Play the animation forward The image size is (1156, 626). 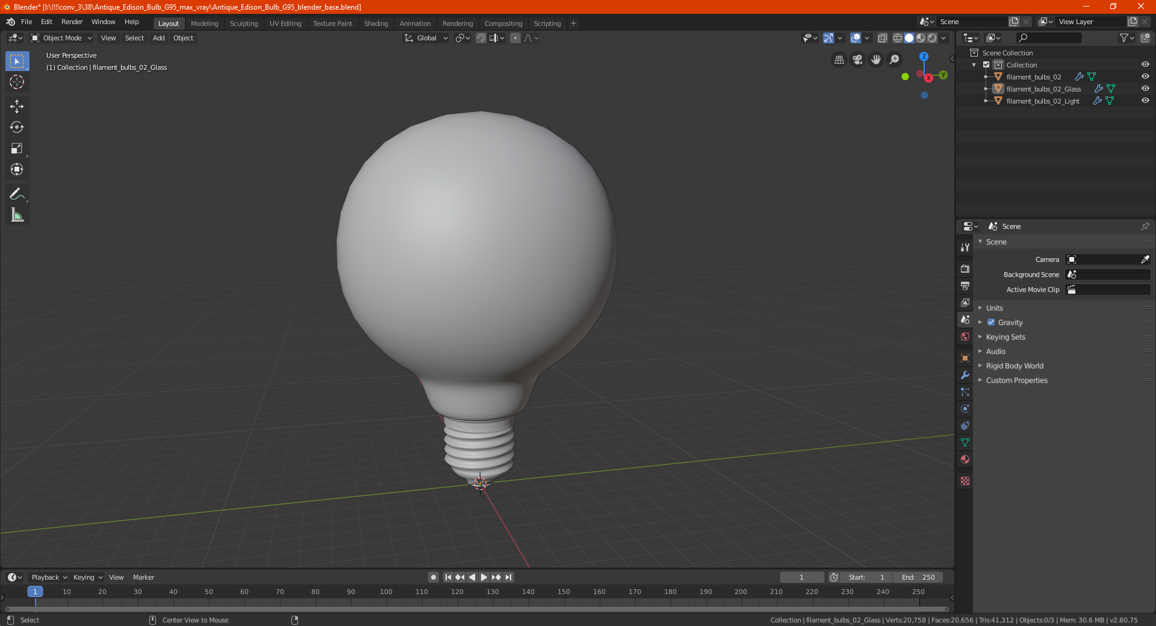coord(484,577)
